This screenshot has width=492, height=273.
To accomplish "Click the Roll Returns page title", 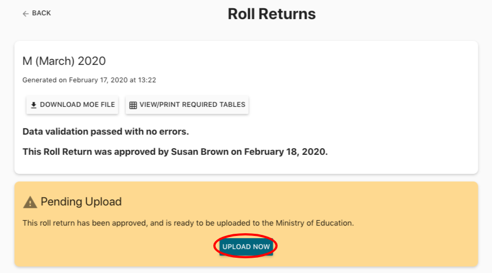I will coord(271,14).
